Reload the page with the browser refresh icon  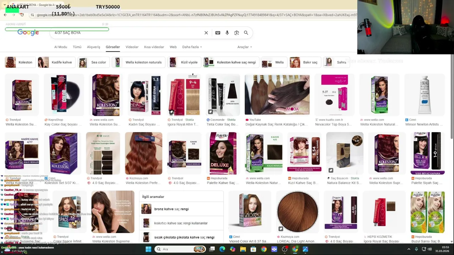pyautogui.click(x=22, y=15)
